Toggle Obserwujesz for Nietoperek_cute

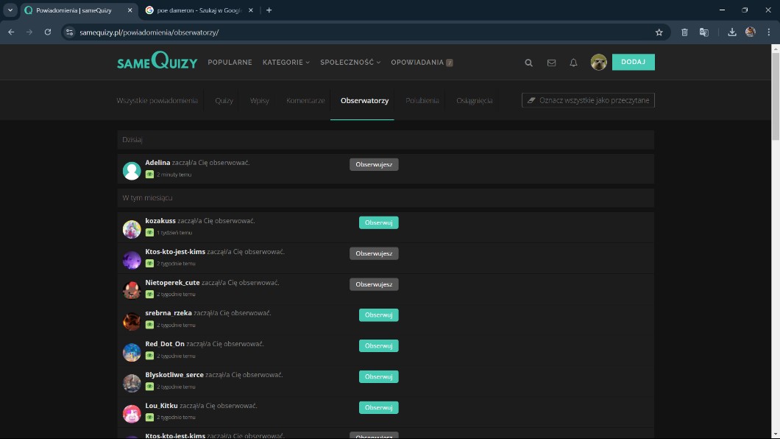click(x=374, y=284)
